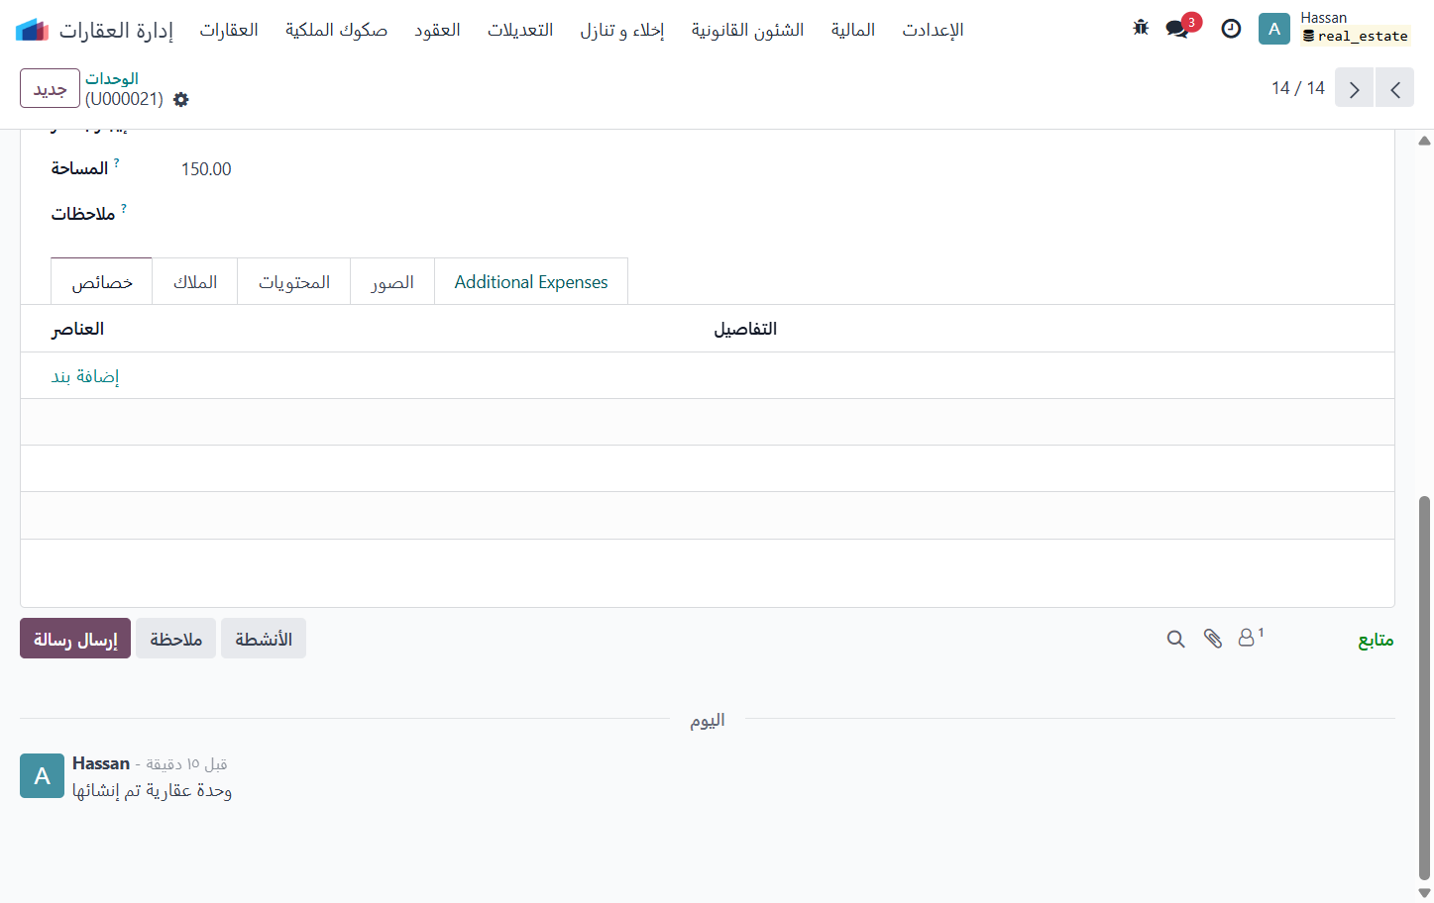This screenshot has width=1434, height=903.
Task: Switch to the الصور tab
Action: point(392,282)
